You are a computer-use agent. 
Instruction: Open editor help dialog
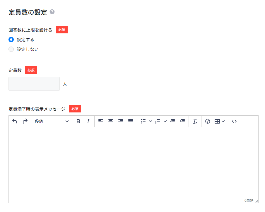click(208, 121)
